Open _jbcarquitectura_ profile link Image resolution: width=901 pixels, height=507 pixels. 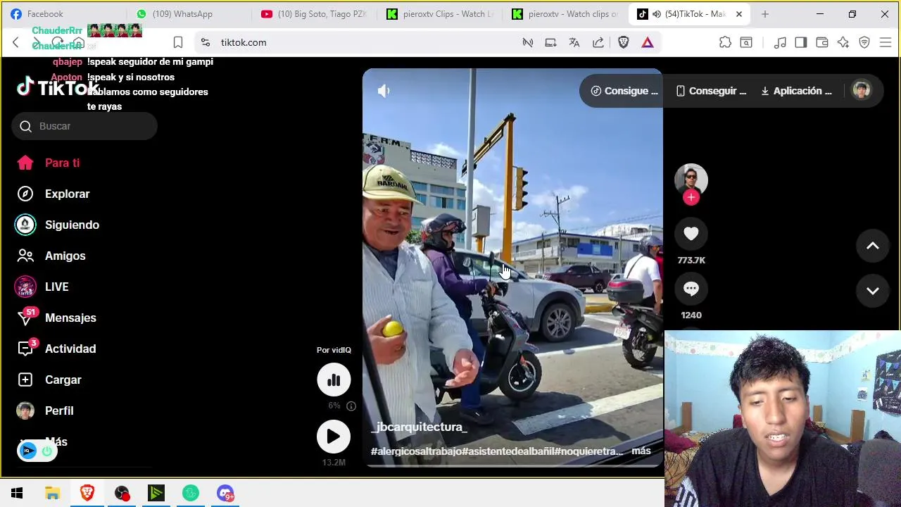coord(419,427)
